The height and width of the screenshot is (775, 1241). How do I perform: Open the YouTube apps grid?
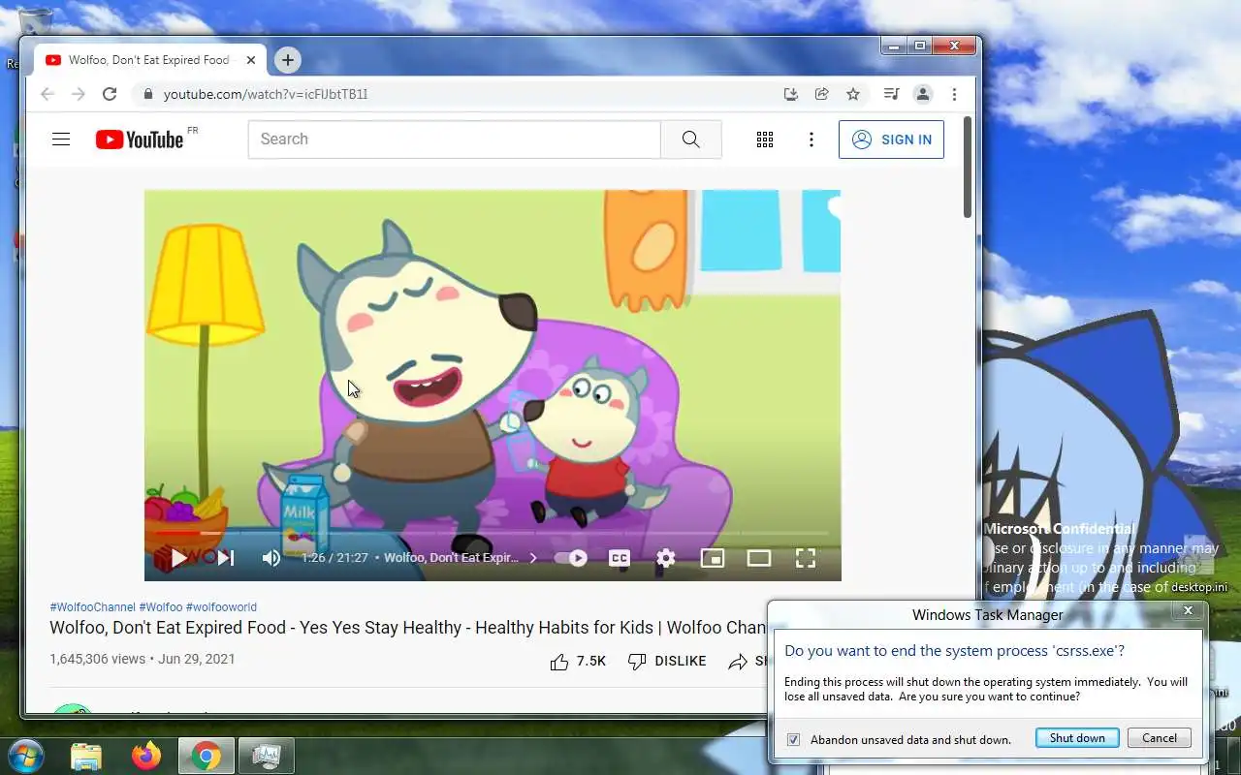click(765, 139)
